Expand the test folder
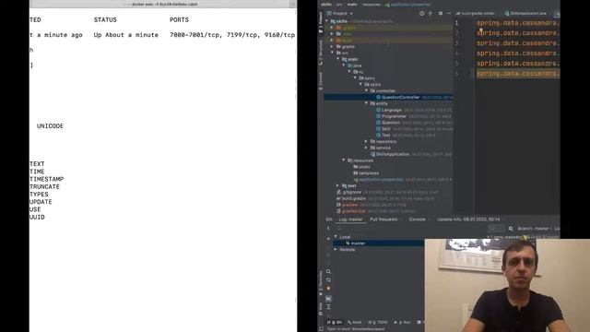The height and width of the screenshot is (332, 590). click(x=338, y=185)
